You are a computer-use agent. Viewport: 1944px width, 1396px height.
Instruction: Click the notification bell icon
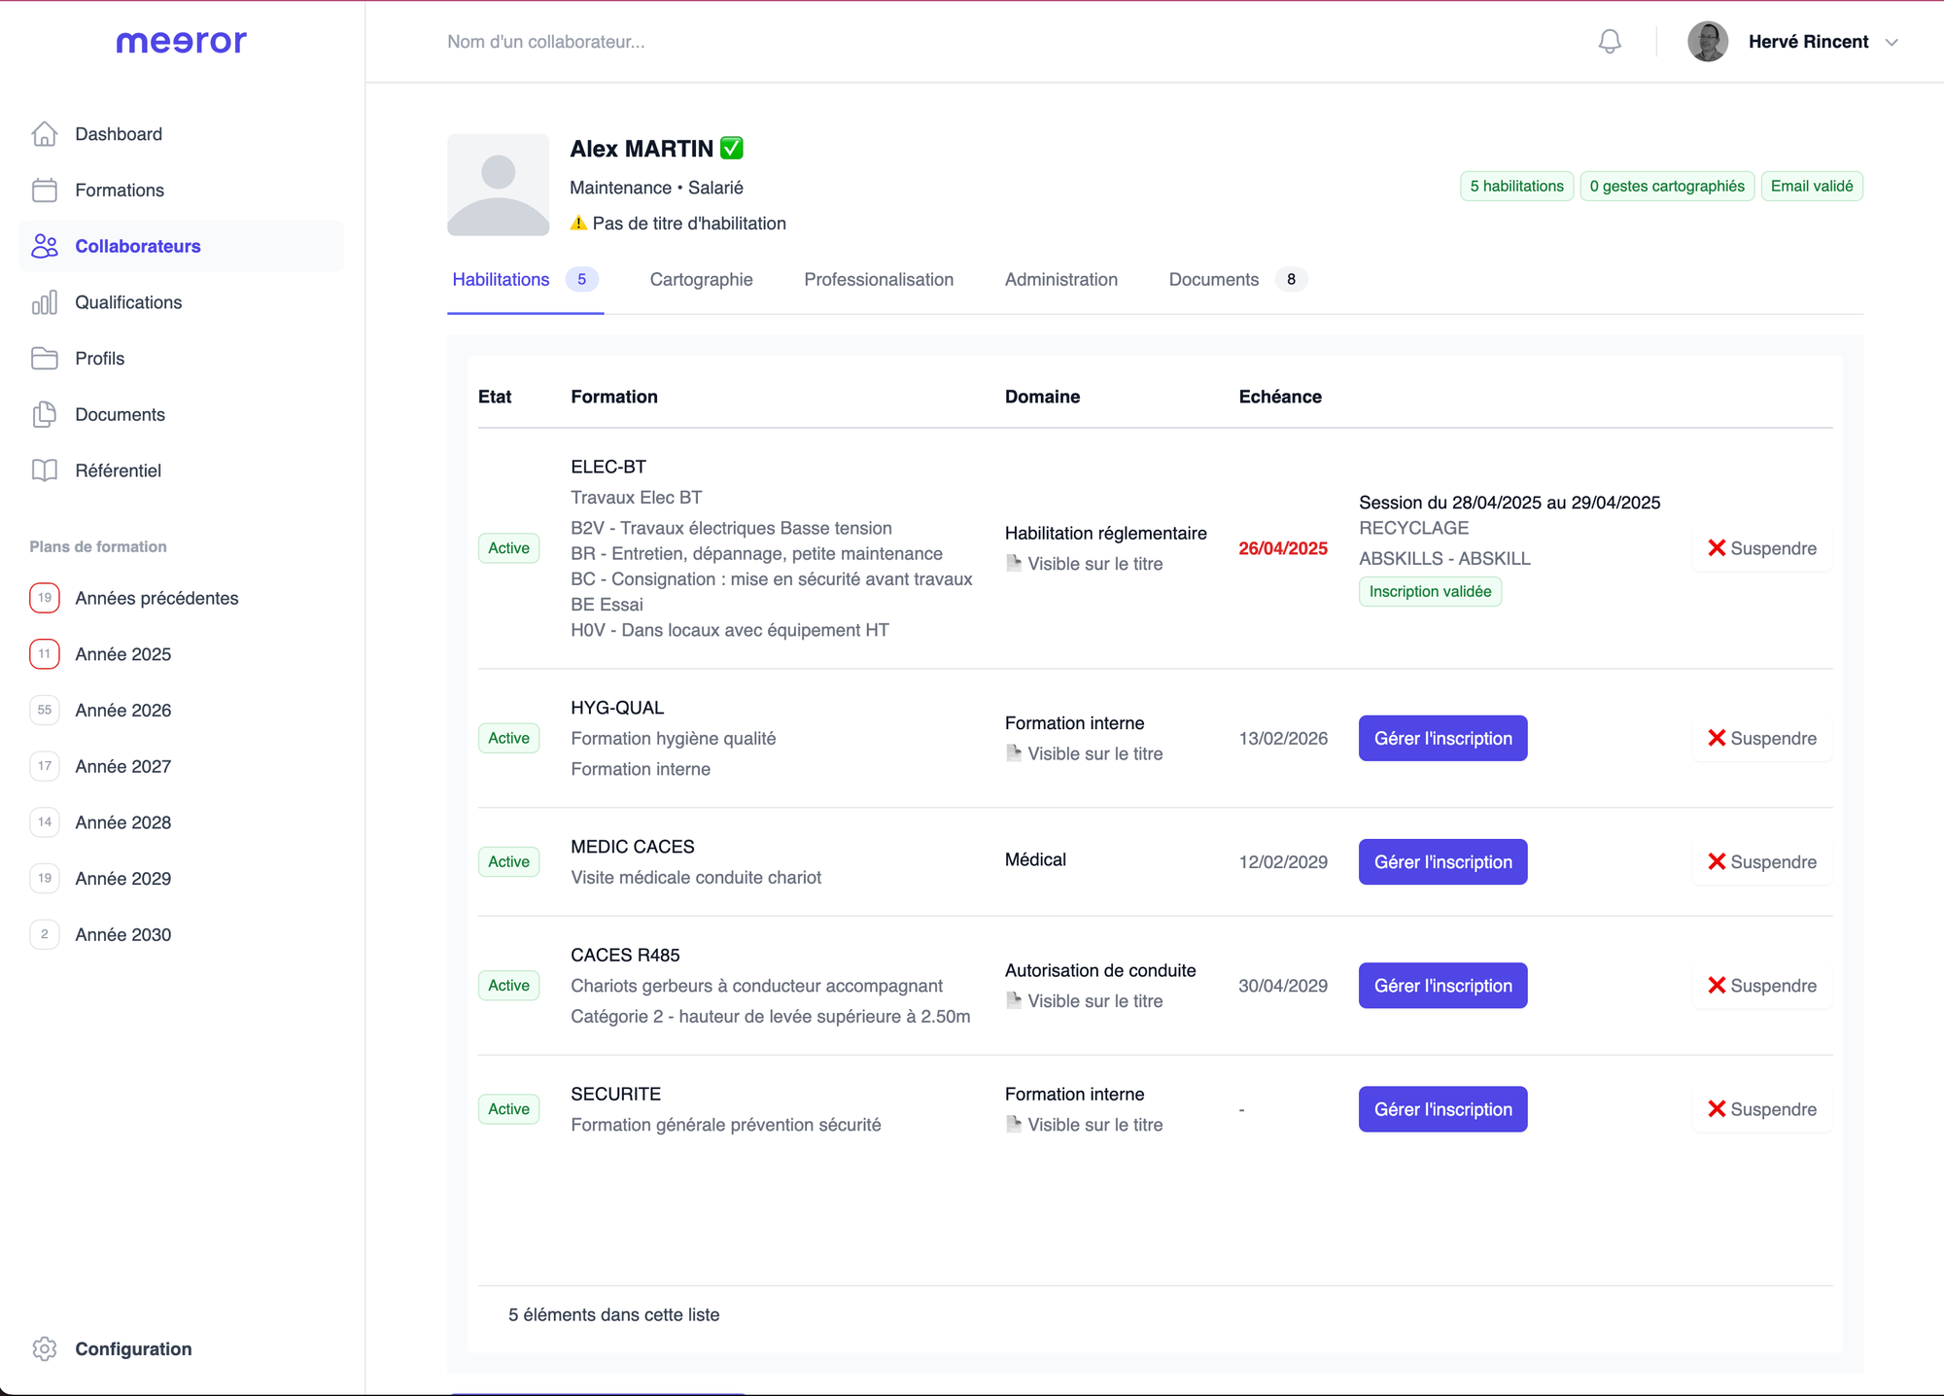pyautogui.click(x=1608, y=41)
